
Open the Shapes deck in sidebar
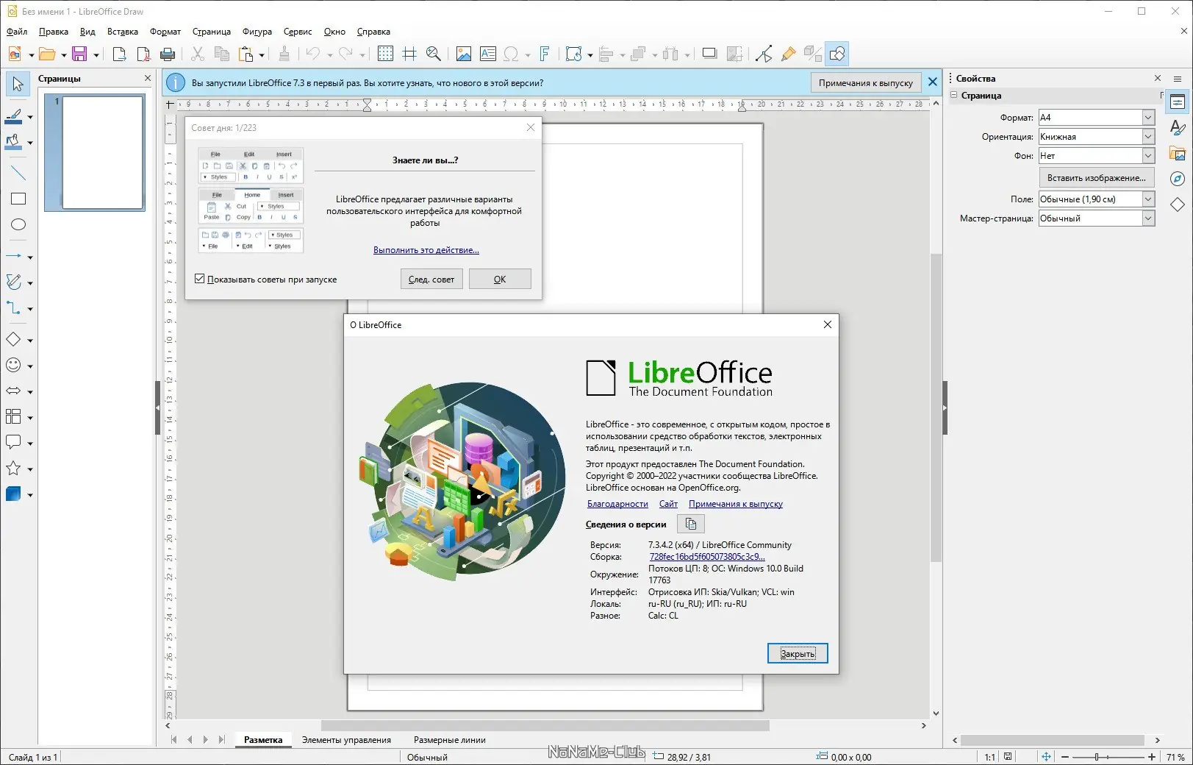[x=1178, y=204]
